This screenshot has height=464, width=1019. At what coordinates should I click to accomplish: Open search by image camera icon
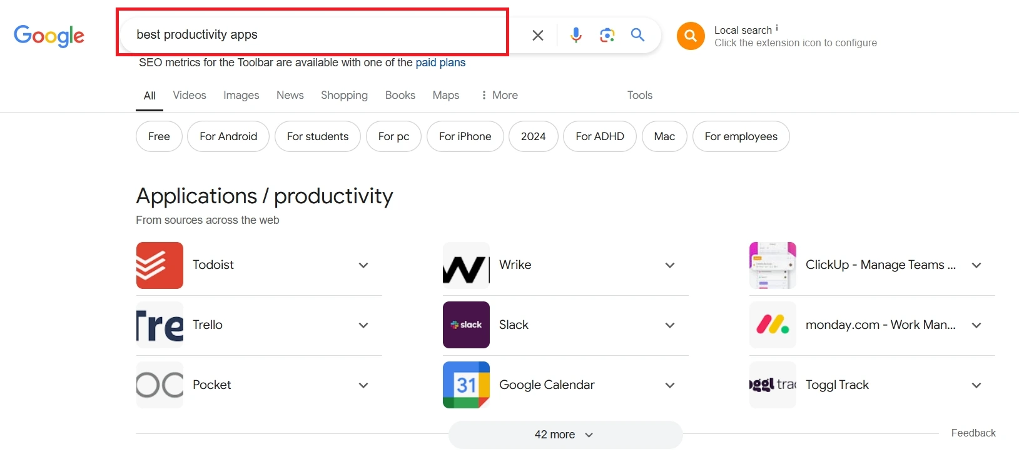coord(607,35)
